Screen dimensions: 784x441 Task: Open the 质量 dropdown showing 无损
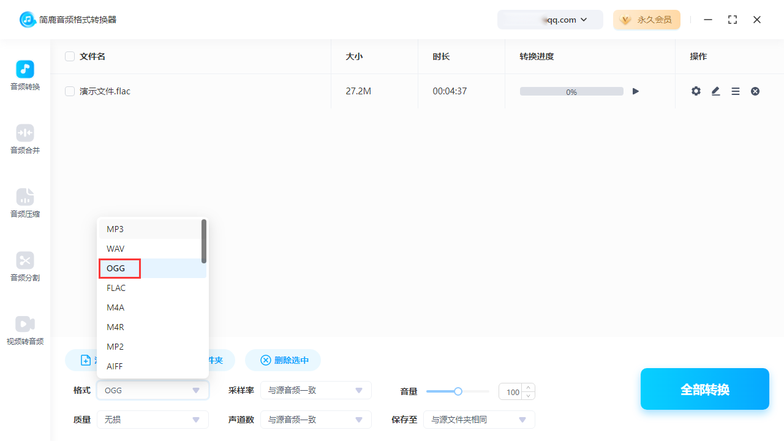coord(153,420)
